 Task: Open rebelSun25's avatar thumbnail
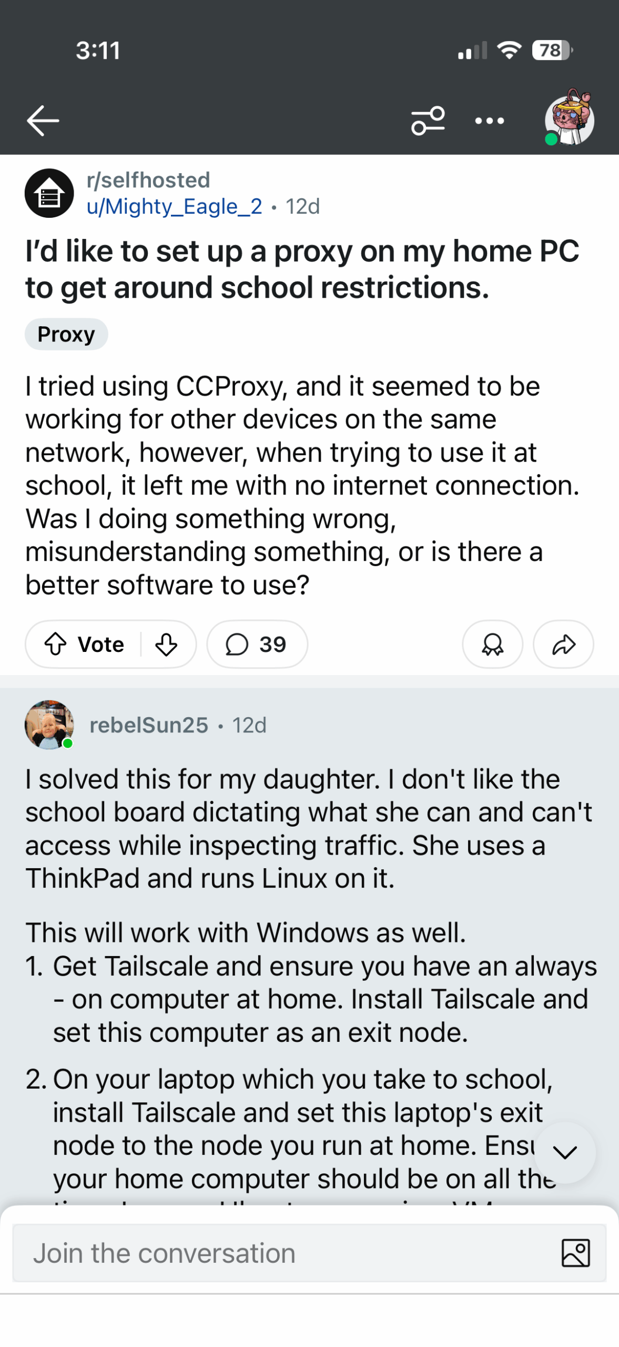click(x=49, y=724)
